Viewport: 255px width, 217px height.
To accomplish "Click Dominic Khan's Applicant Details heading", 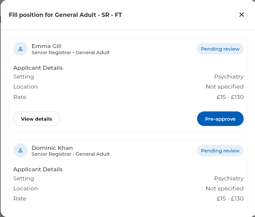I will click(38, 169).
